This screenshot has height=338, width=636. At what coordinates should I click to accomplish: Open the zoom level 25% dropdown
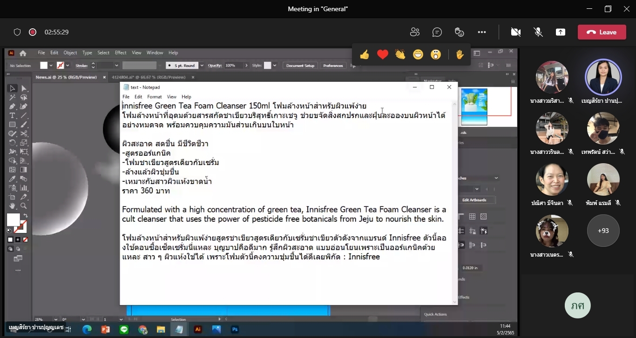pyautogui.click(x=56, y=319)
